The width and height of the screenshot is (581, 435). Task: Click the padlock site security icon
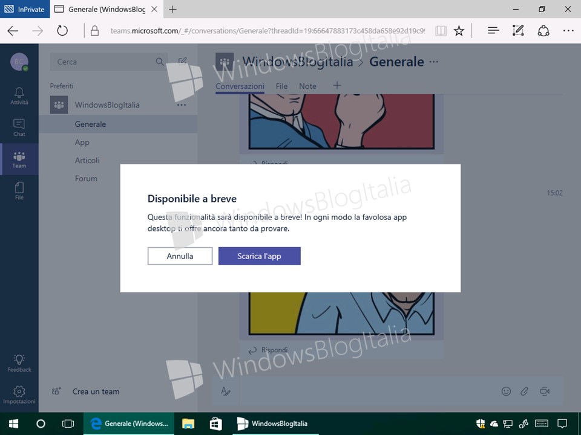pyautogui.click(x=94, y=31)
